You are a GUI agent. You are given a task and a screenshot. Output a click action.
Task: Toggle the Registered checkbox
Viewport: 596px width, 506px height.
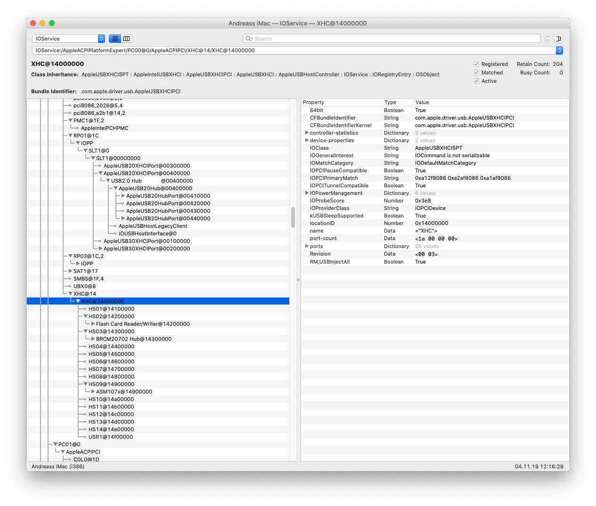[x=476, y=64]
